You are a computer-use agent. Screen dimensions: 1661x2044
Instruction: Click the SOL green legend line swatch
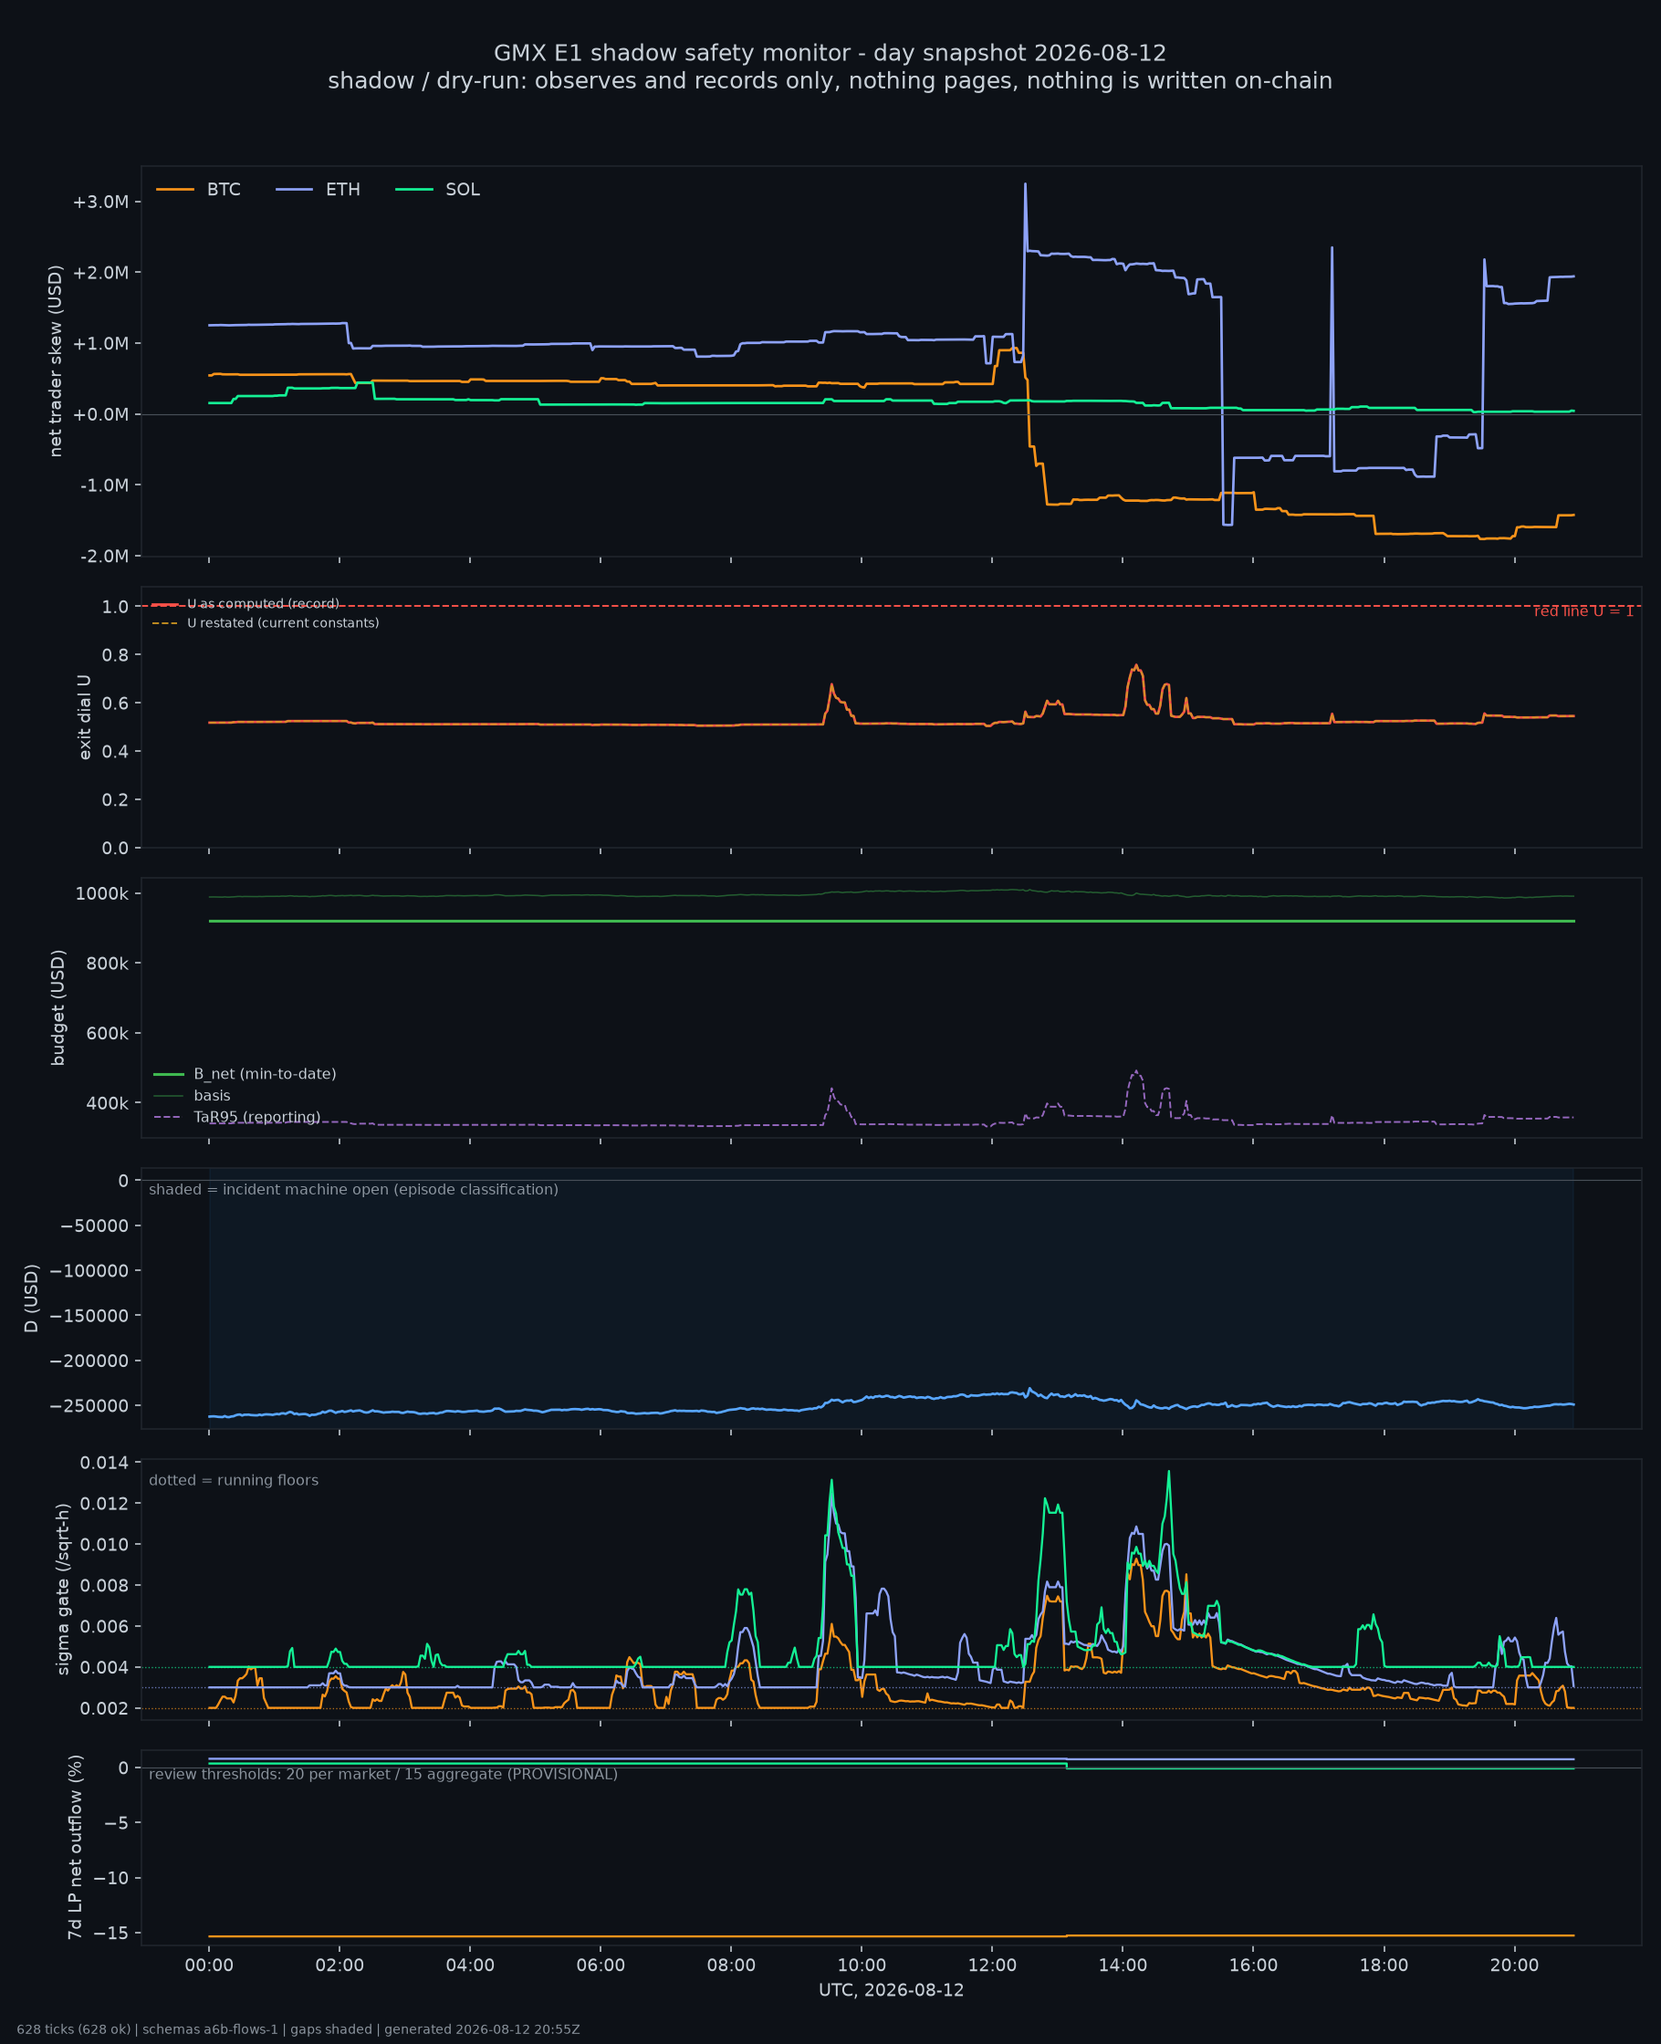414,190
